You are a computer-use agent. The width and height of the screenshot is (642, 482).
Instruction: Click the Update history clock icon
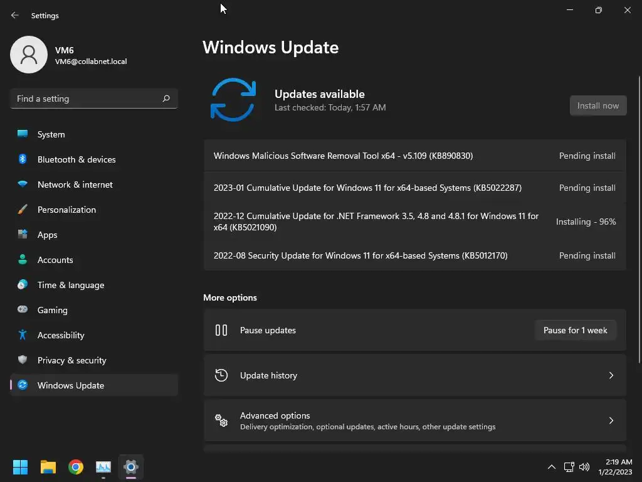coord(221,375)
